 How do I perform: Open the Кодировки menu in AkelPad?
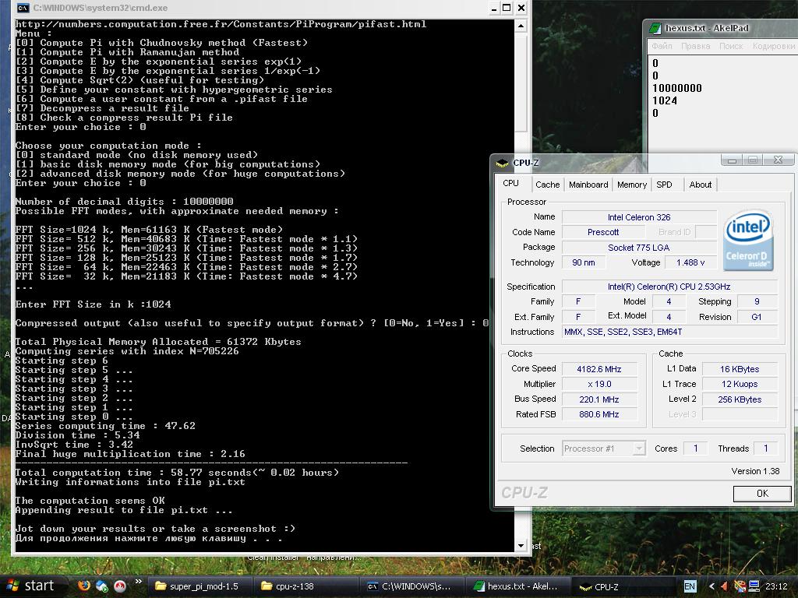click(774, 46)
